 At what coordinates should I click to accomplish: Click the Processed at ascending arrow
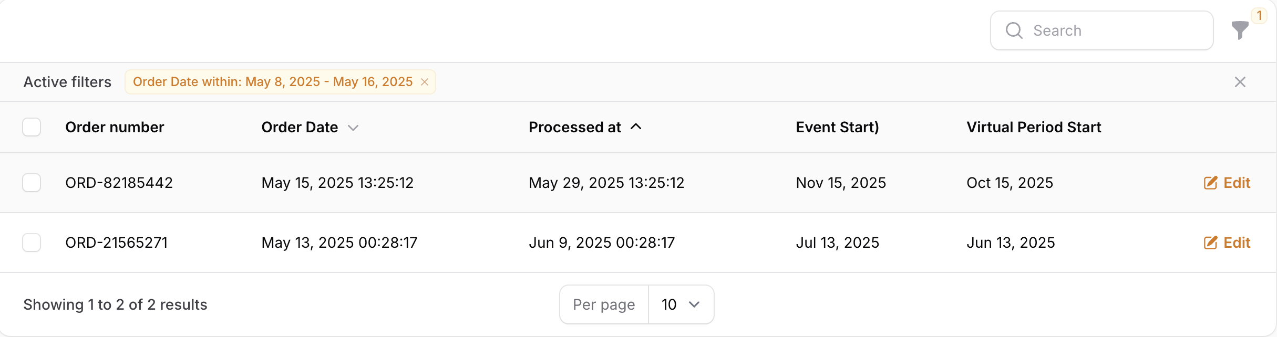click(x=636, y=127)
